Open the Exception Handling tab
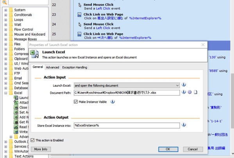 tap(75, 67)
